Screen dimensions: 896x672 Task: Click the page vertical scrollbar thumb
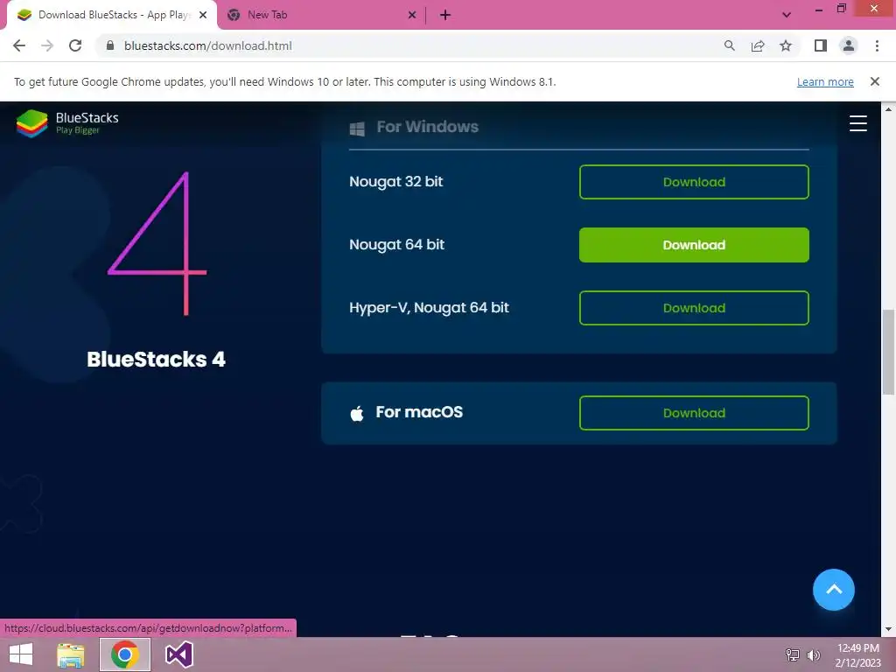[888, 352]
